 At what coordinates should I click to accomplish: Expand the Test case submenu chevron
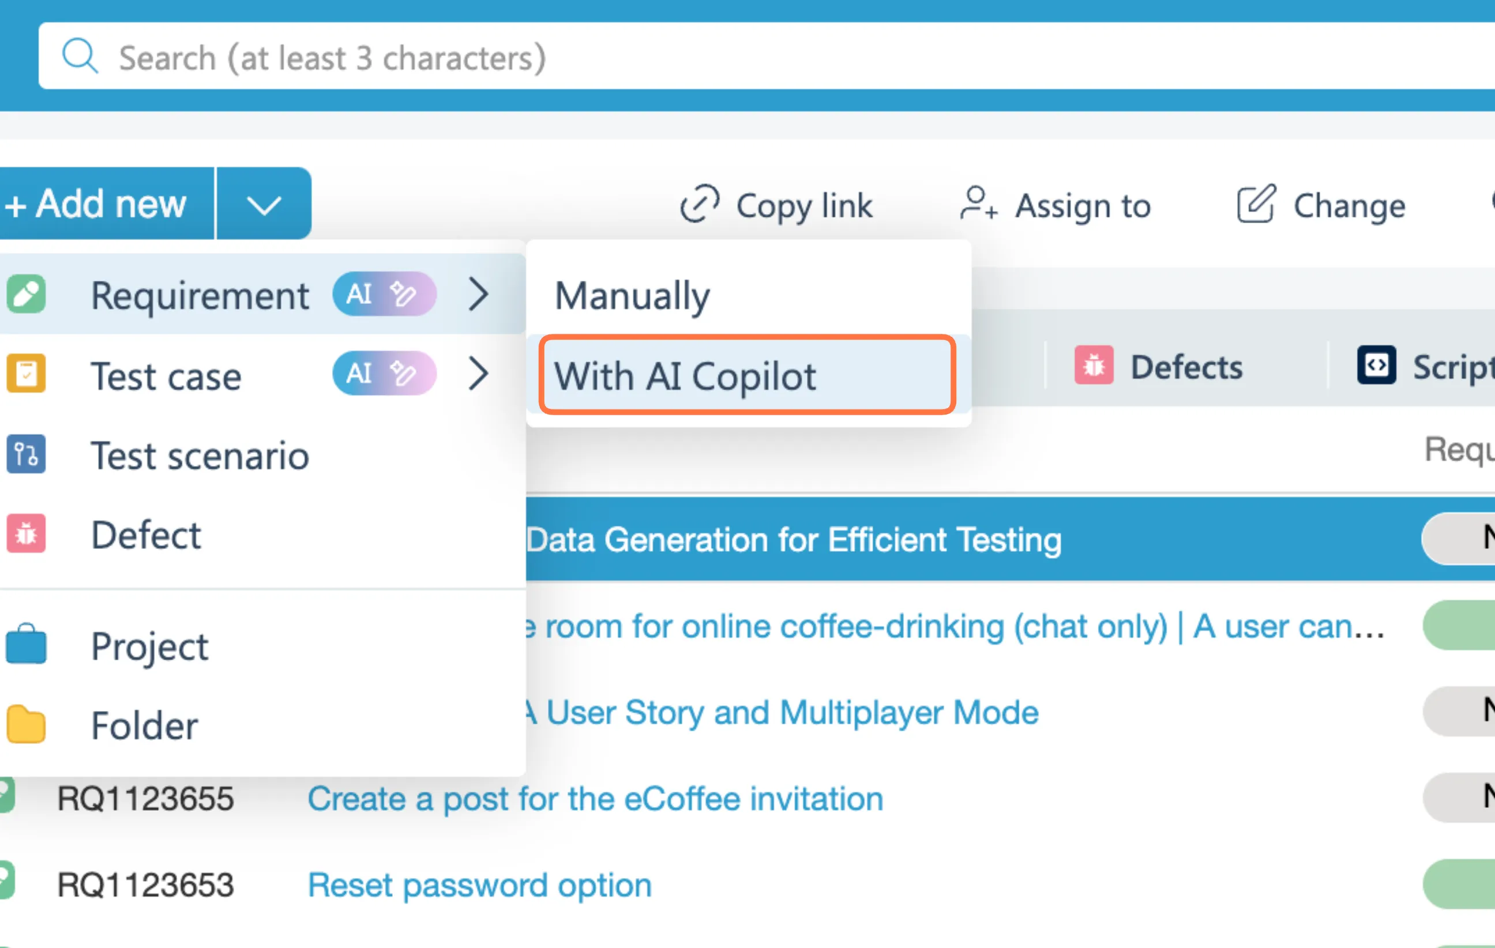tap(478, 374)
